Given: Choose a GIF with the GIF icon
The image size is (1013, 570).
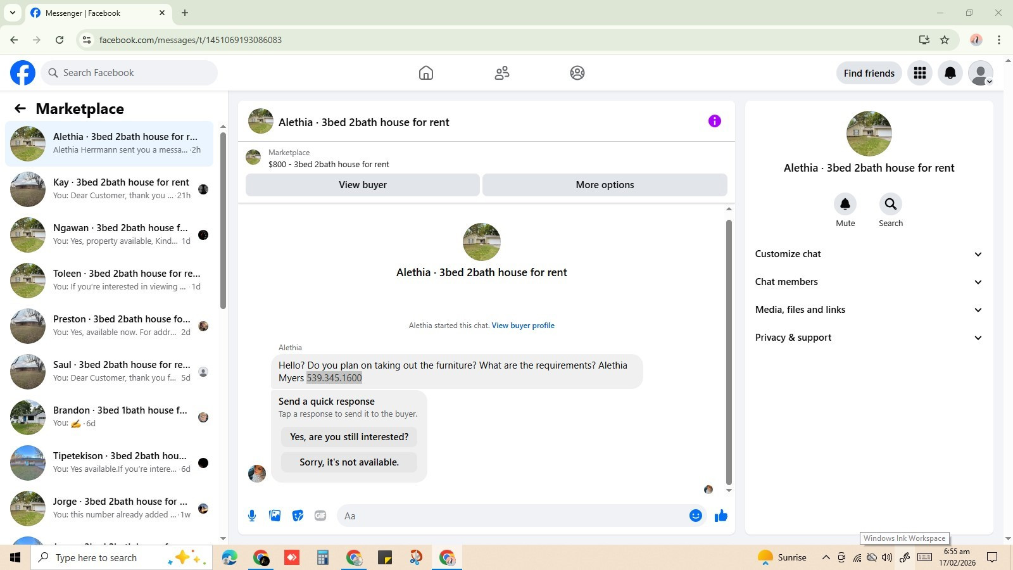Looking at the screenshot, I should tap(320, 516).
